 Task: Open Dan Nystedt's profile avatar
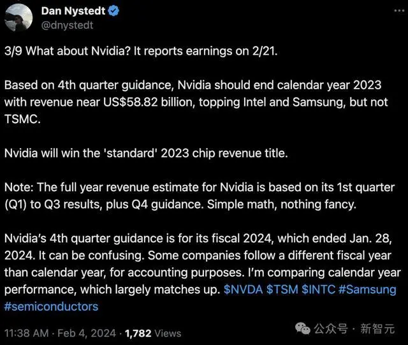point(19,18)
